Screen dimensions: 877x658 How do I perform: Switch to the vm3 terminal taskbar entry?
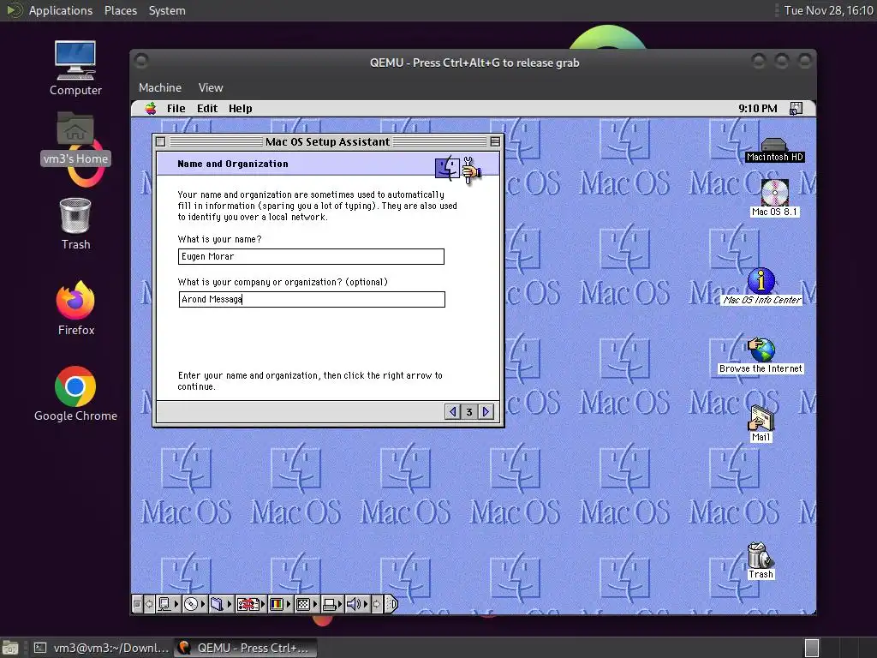click(101, 648)
